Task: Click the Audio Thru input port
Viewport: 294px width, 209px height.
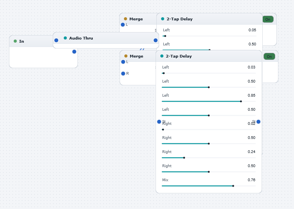Action: click(x=56, y=40)
